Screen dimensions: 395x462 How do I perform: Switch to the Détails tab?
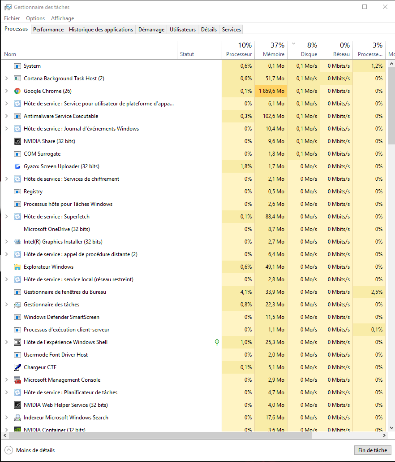(x=209, y=30)
